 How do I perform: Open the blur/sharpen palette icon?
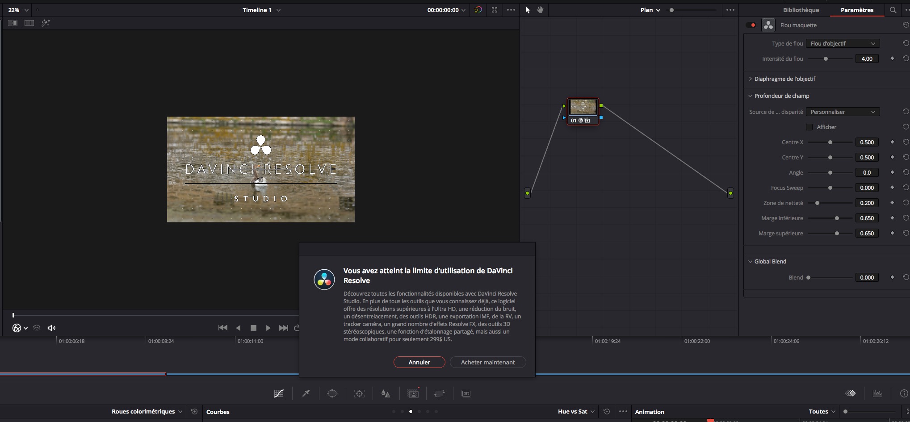pos(386,393)
